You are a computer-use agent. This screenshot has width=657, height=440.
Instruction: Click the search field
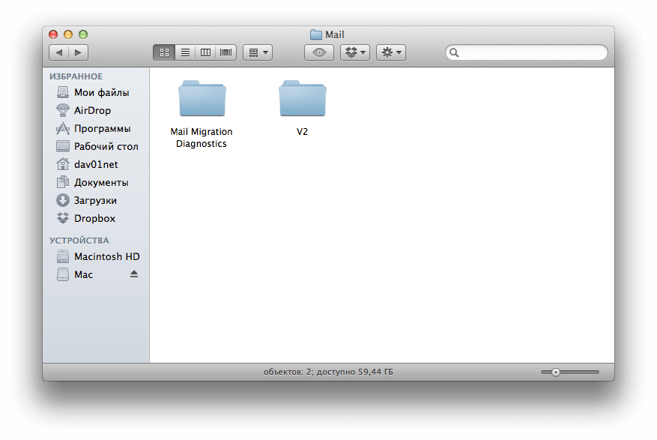point(526,52)
